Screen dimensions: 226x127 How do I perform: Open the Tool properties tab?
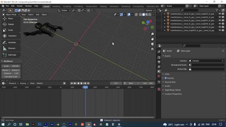[159, 52]
